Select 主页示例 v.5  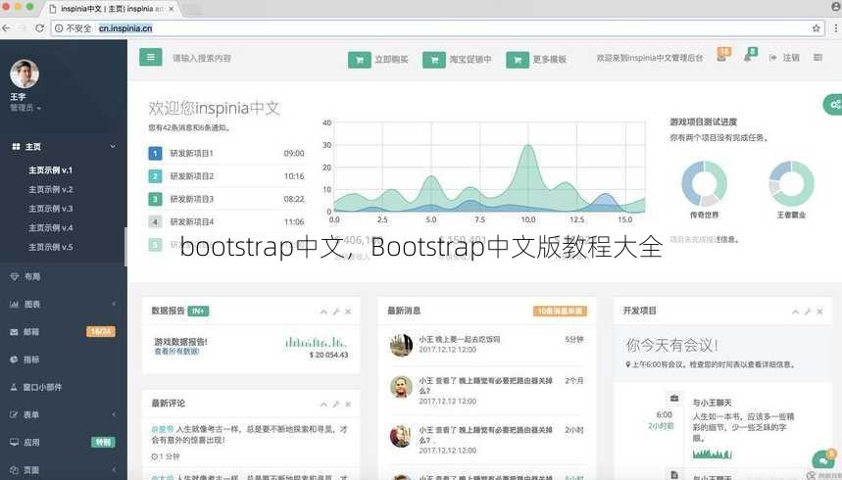pos(50,247)
